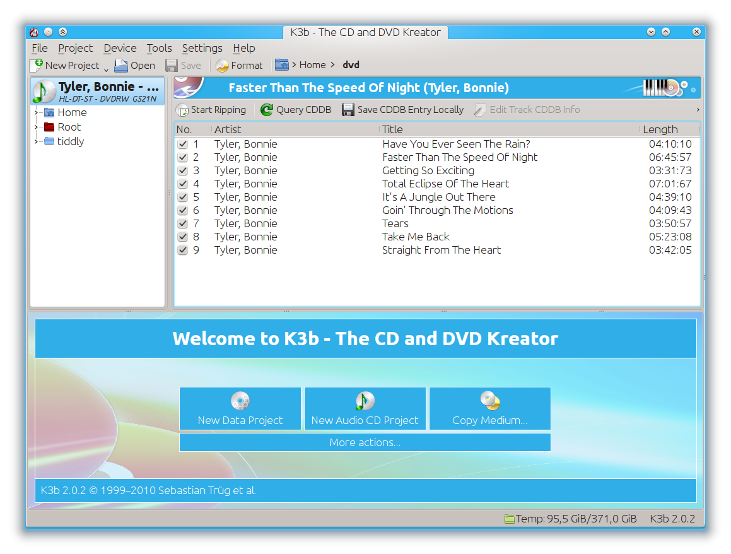Click the 07:01:67 length value

(x=670, y=184)
